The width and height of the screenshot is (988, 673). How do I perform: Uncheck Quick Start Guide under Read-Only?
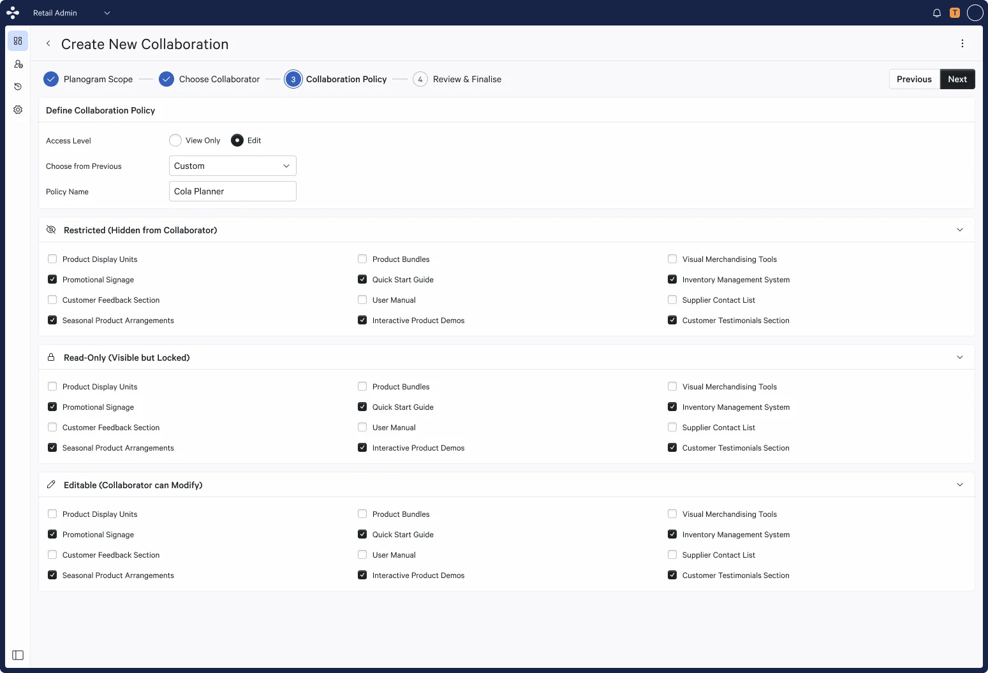[362, 407]
